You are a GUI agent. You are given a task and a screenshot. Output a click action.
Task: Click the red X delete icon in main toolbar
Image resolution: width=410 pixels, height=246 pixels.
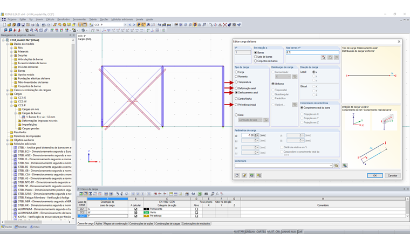224,25
